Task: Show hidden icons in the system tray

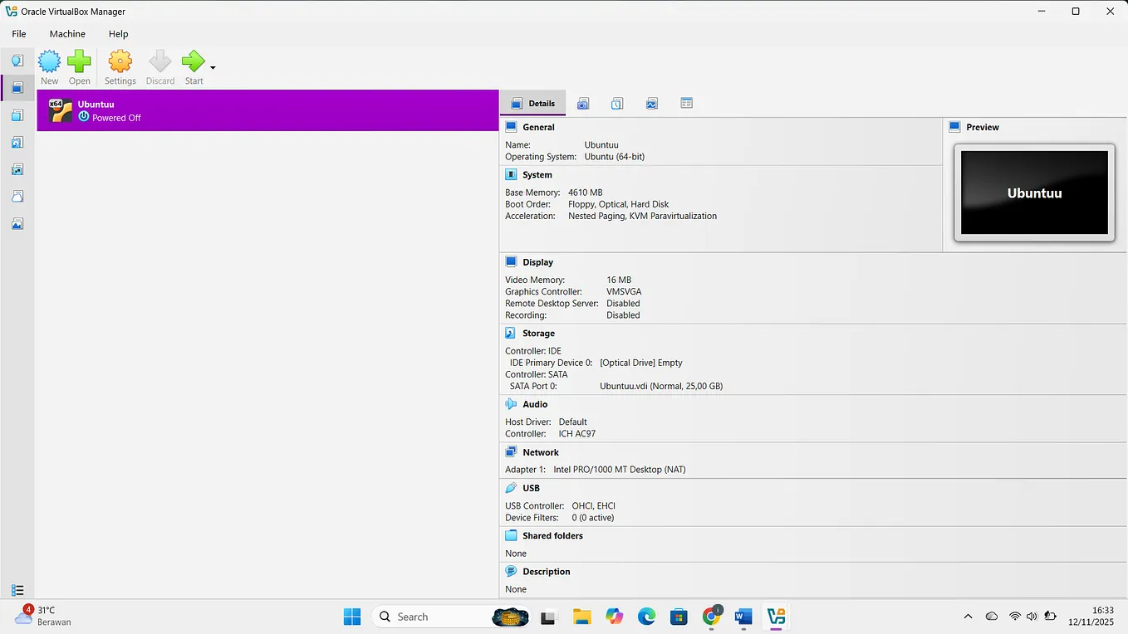Action: 968,617
